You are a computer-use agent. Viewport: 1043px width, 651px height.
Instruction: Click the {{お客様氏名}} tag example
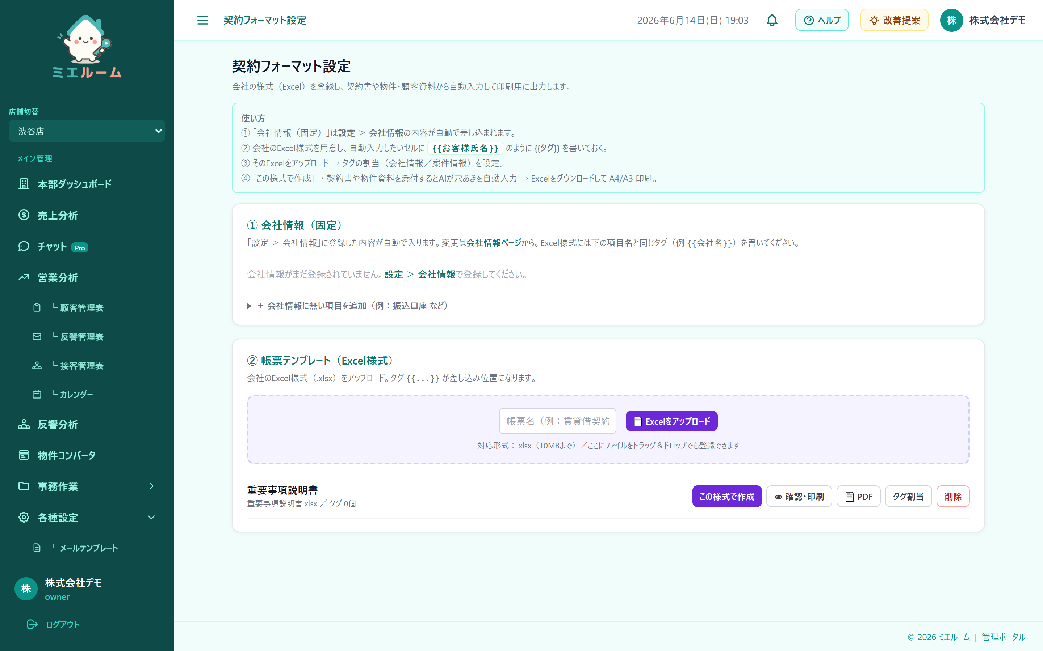(x=465, y=148)
